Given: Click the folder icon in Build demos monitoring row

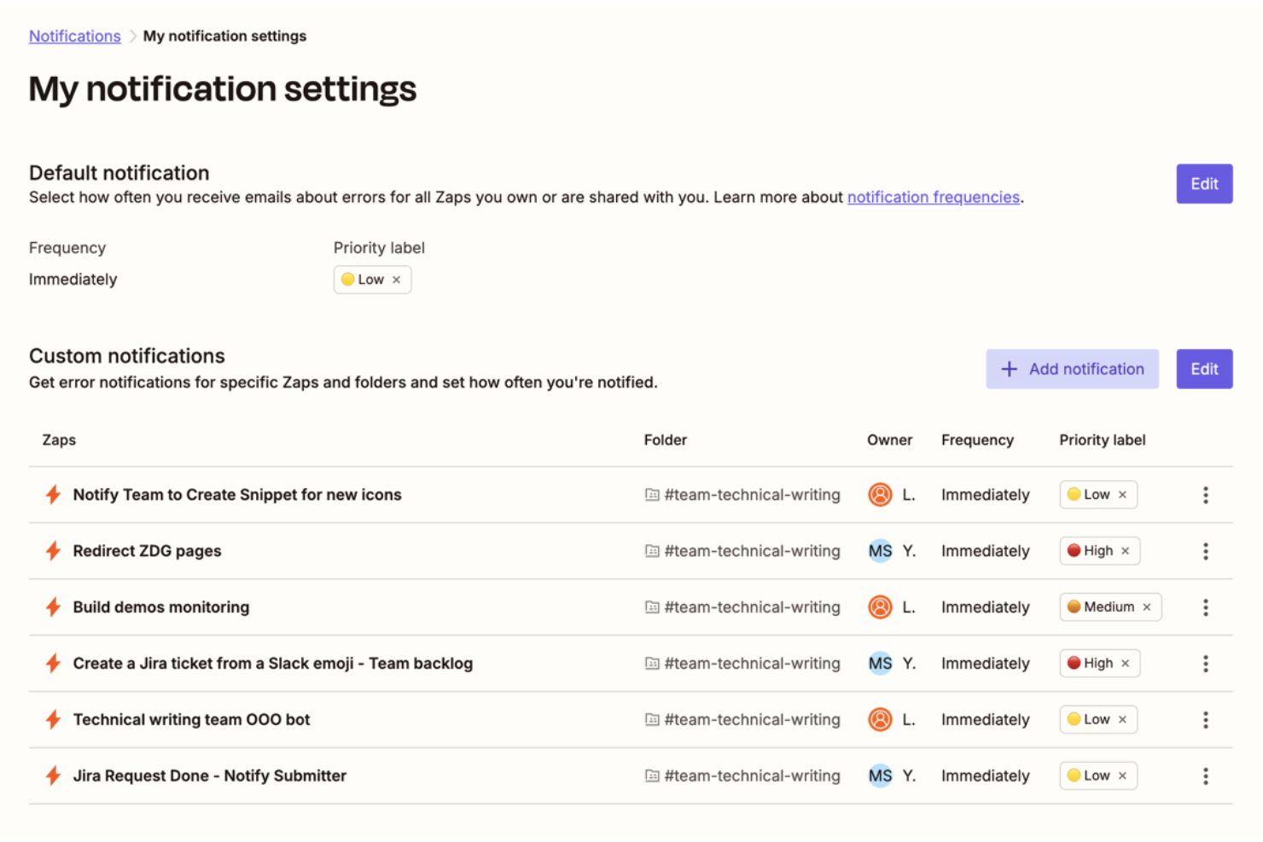Looking at the screenshot, I should pyautogui.click(x=652, y=607).
